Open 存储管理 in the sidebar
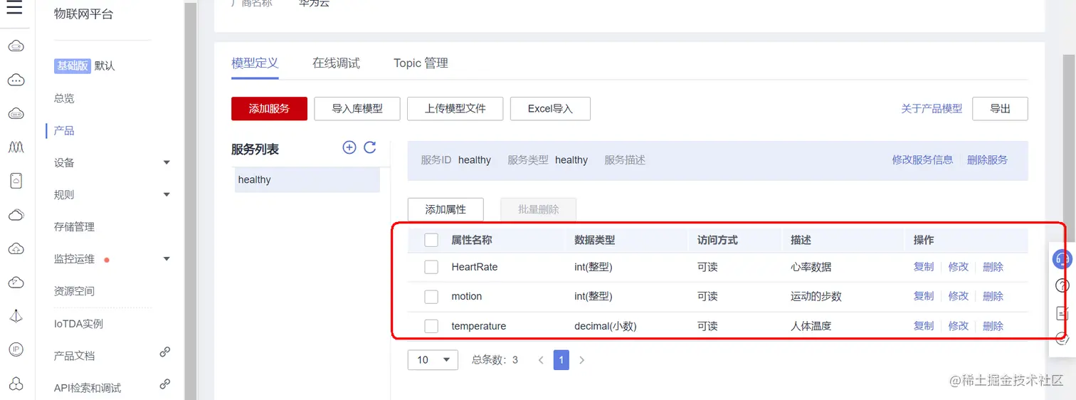 [74, 226]
